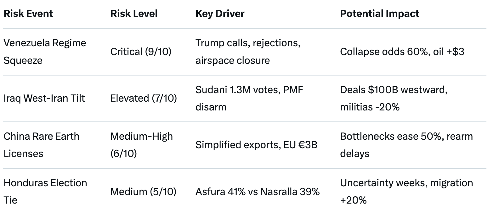Click the Collapse odds 60% impact cell
The height and width of the screenshot is (219, 488).
tap(402, 52)
